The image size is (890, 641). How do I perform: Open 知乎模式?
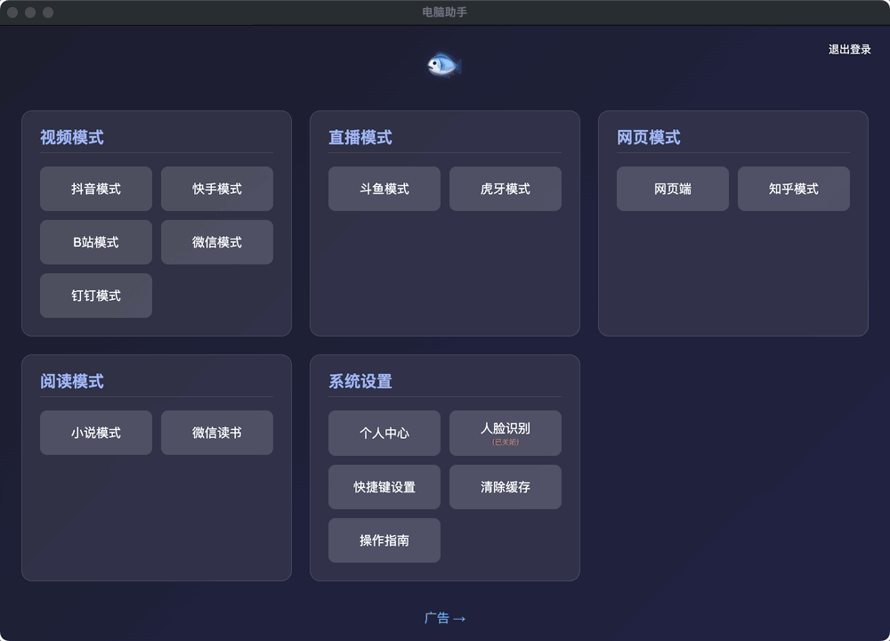click(x=793, y=189)
